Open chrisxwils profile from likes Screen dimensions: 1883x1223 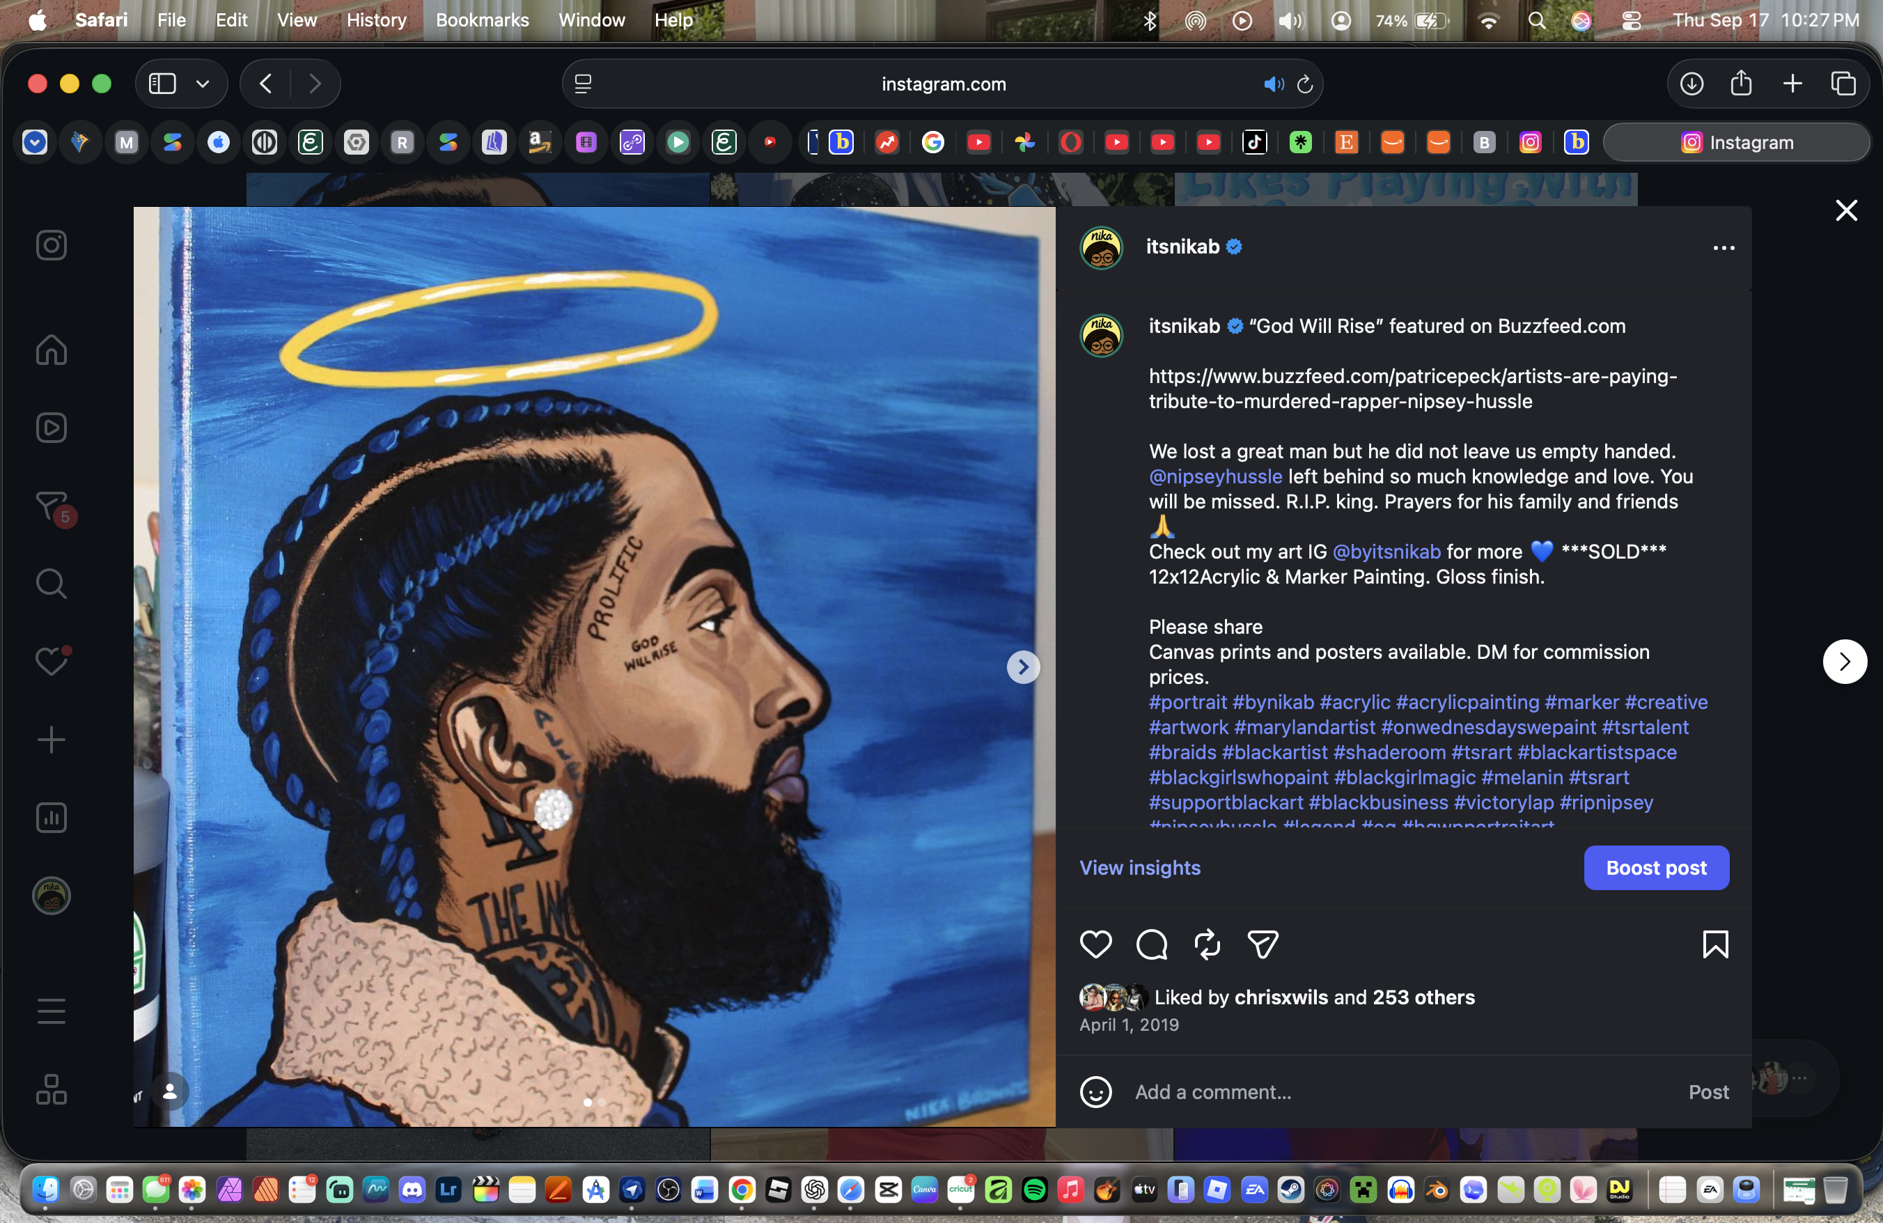coord(1281,997)
